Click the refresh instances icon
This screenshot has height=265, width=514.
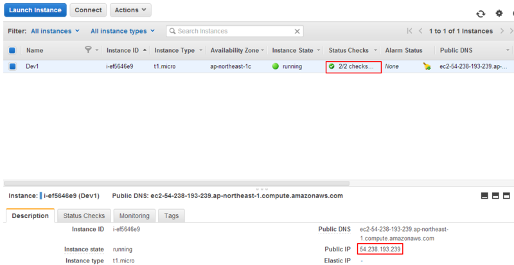pyautogui.click(x=481, y=14)
